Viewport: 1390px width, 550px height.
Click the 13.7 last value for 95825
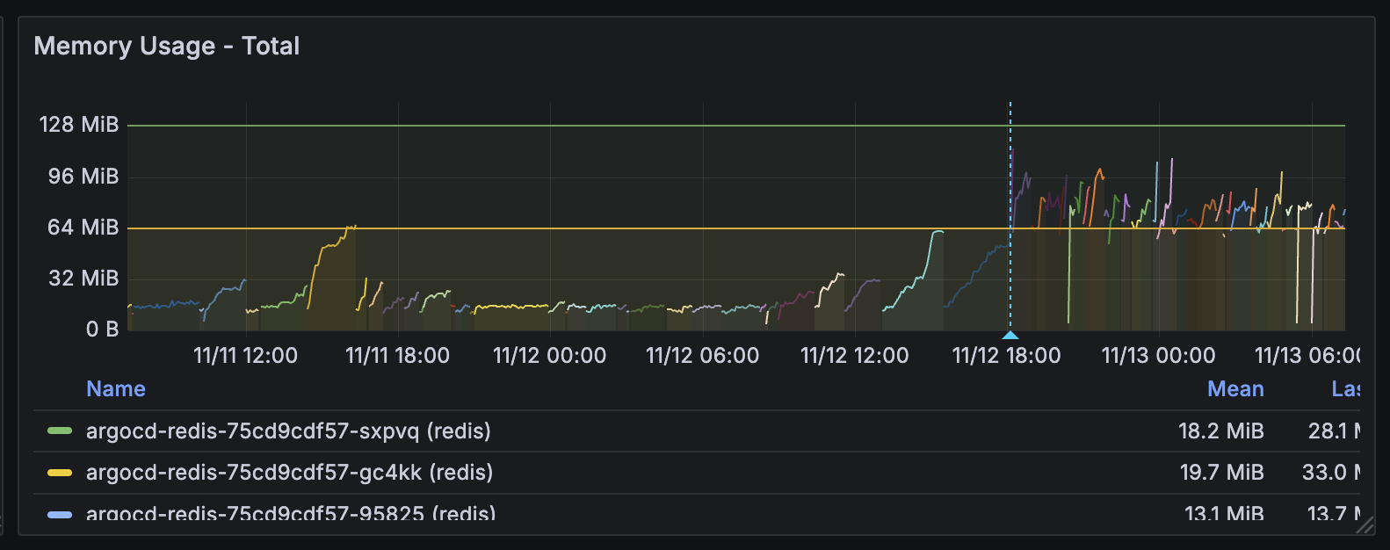pos(1334,513)
